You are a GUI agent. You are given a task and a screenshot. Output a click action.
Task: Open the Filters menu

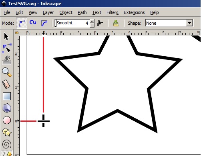pos(113,12)
